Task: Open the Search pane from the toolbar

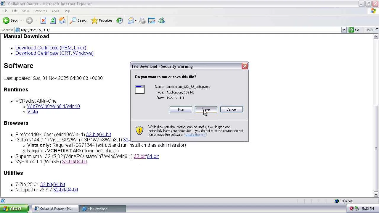Action: coord(79,20)
